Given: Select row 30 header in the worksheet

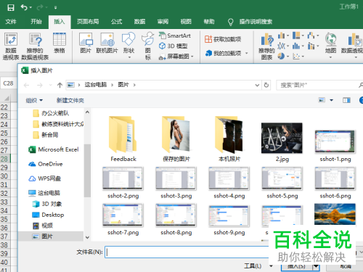Looking at the screenshot, I should 4,176.
